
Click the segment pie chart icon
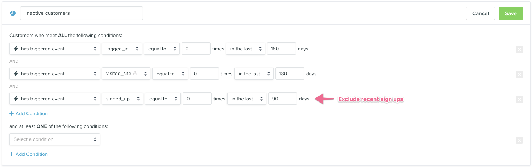[13, 13]
